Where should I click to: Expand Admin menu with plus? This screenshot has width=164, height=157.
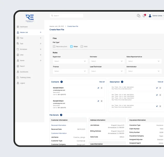pyautogui.click(x=41, y=61)
